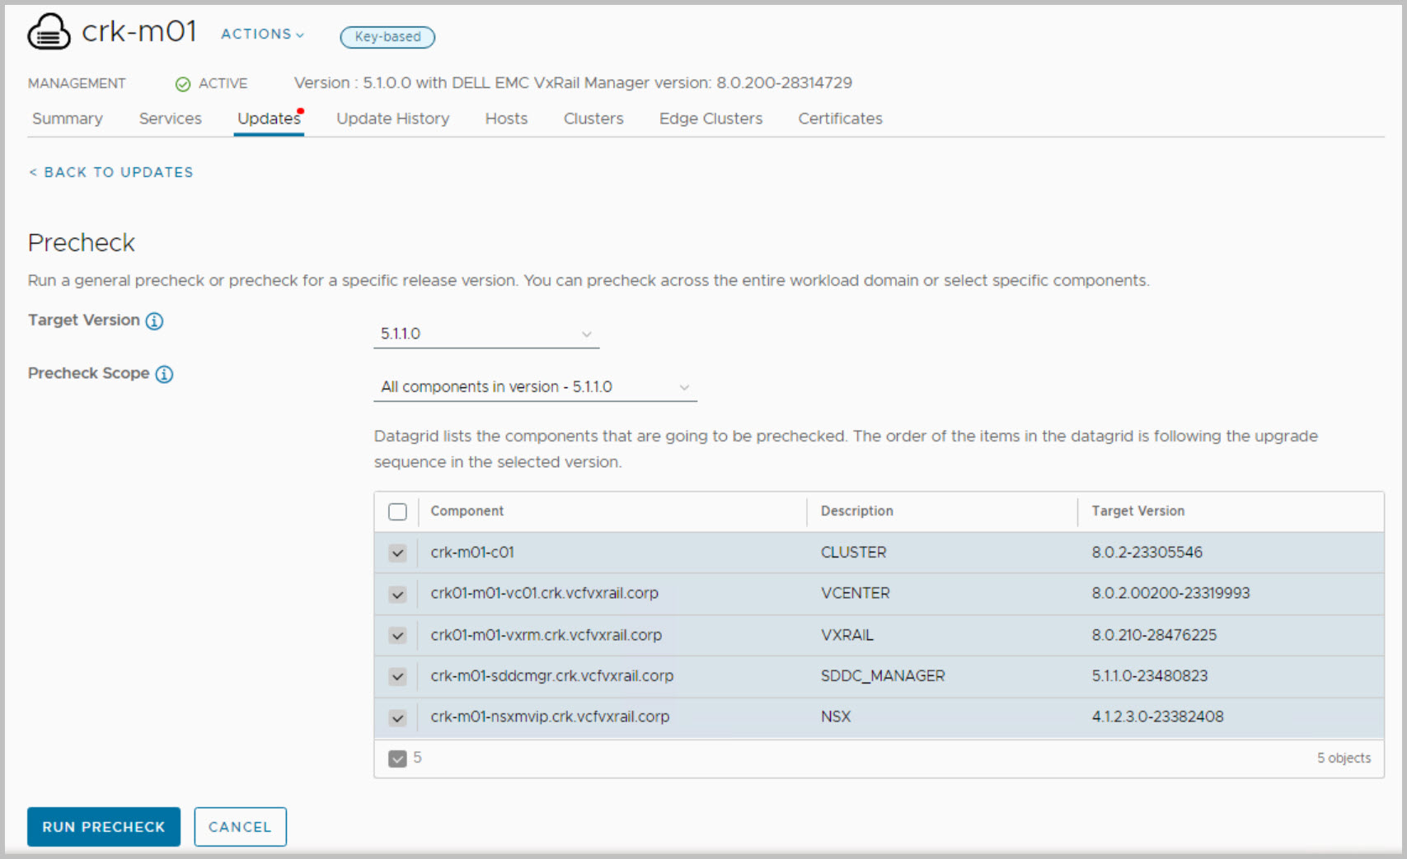Open the Target Version 5.1.1.0 dropdown
The width and height of the screenshot is (1407, 859).
click(485, 334)
